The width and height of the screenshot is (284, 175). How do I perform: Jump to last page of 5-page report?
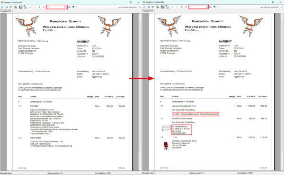186,7
